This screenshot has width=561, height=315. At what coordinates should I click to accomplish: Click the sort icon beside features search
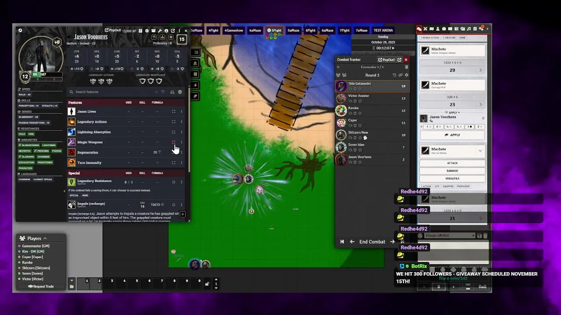pos(172,92)
